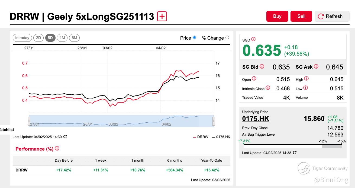Viewport: 355px width, 188px height.
Task: Switch chart to 6M range
Action: [x=74, y=38]
